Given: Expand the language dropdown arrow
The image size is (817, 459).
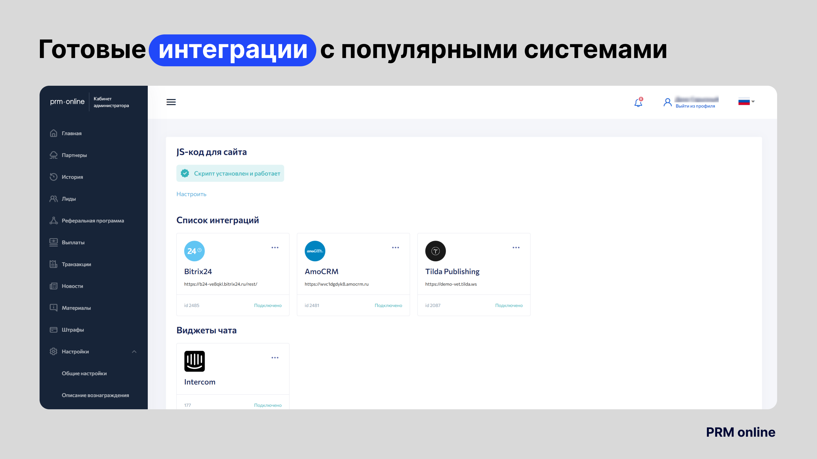Looking at the screenshot, I should pyautogui.click(x=753, y=102).
